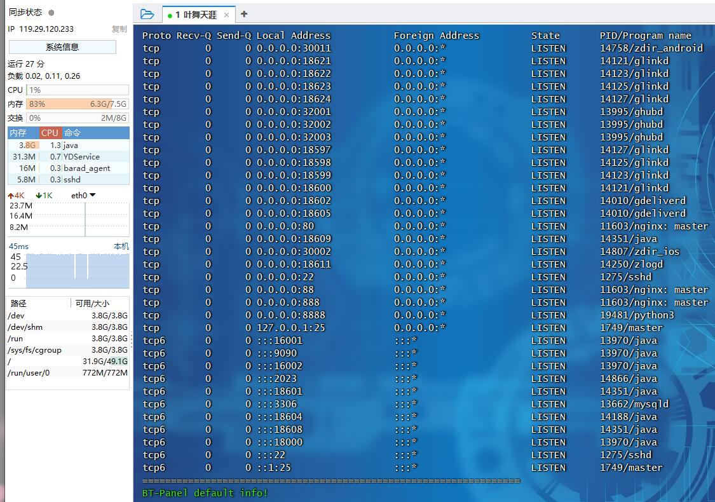This screenshot has height=502, width=715.
Task: Click terminal text 14866/java
Action: (x=629, y=379)
